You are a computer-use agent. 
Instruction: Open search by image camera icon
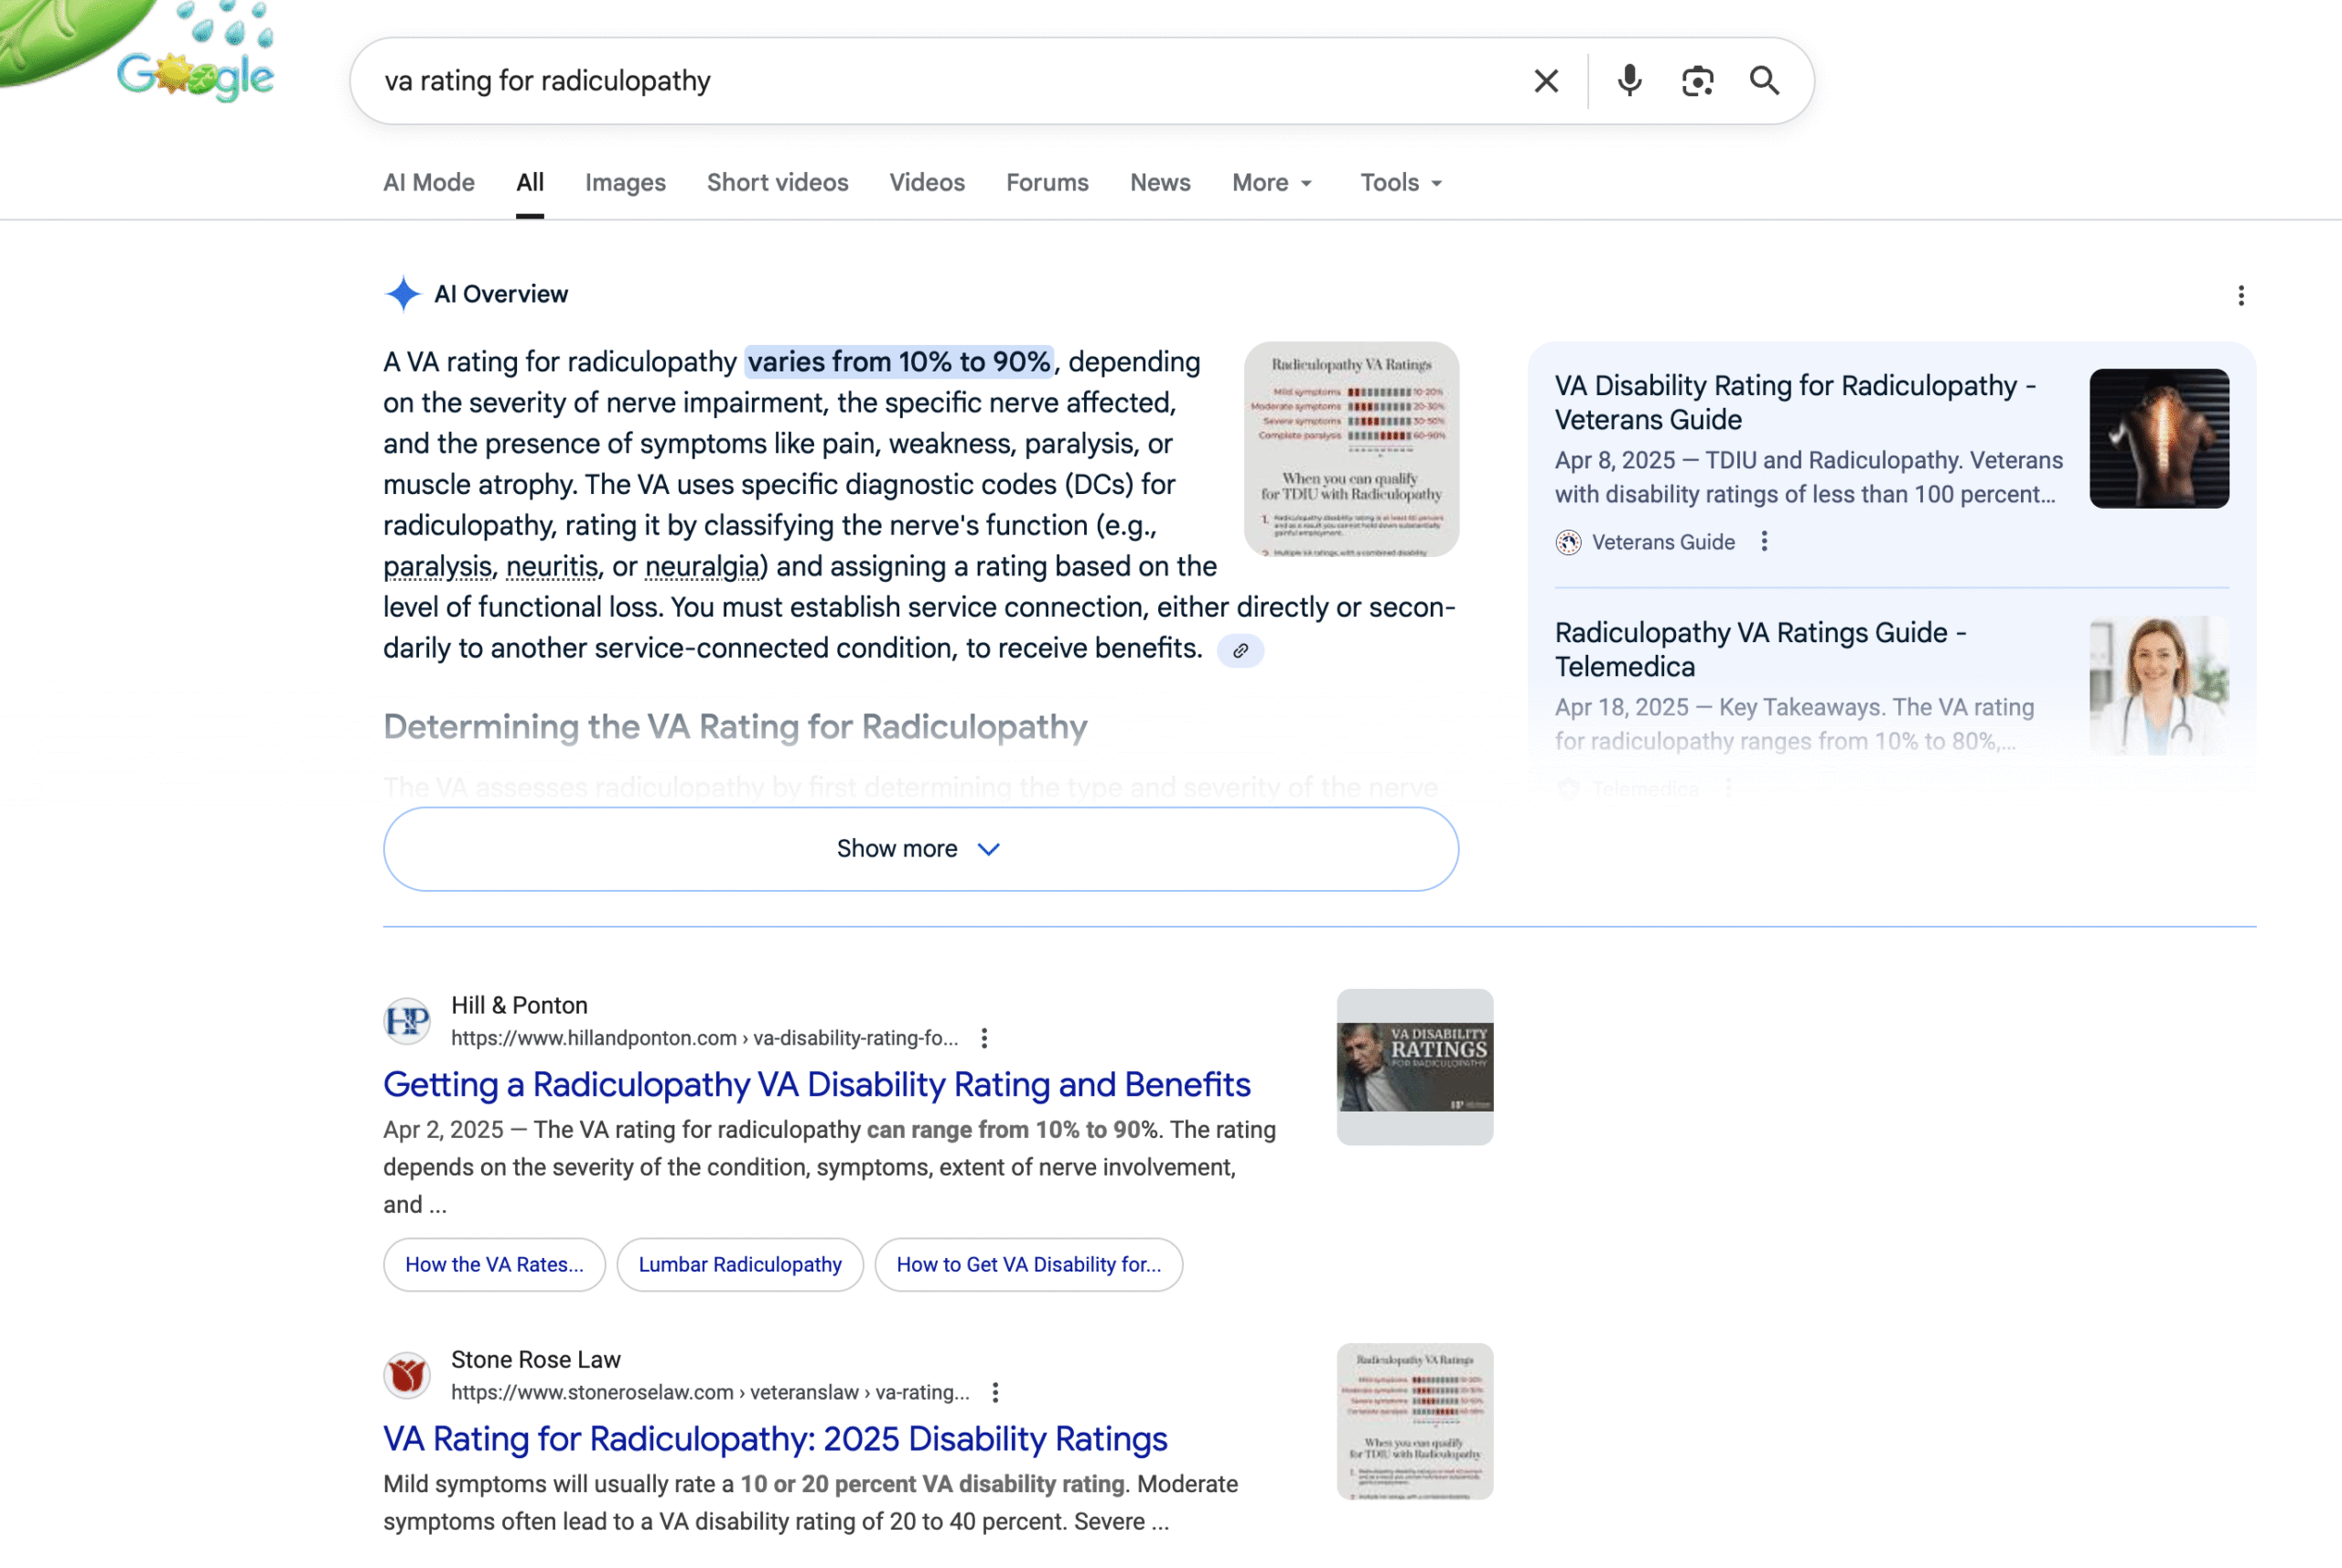1697,81
